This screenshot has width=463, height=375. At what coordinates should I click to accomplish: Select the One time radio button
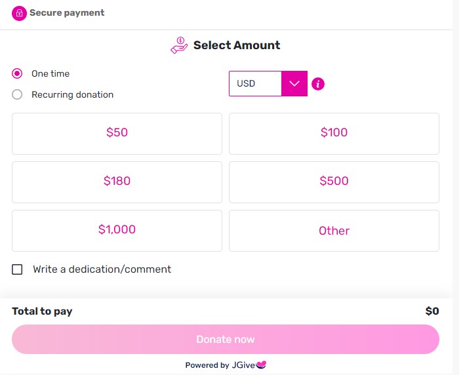coord(17,73)
